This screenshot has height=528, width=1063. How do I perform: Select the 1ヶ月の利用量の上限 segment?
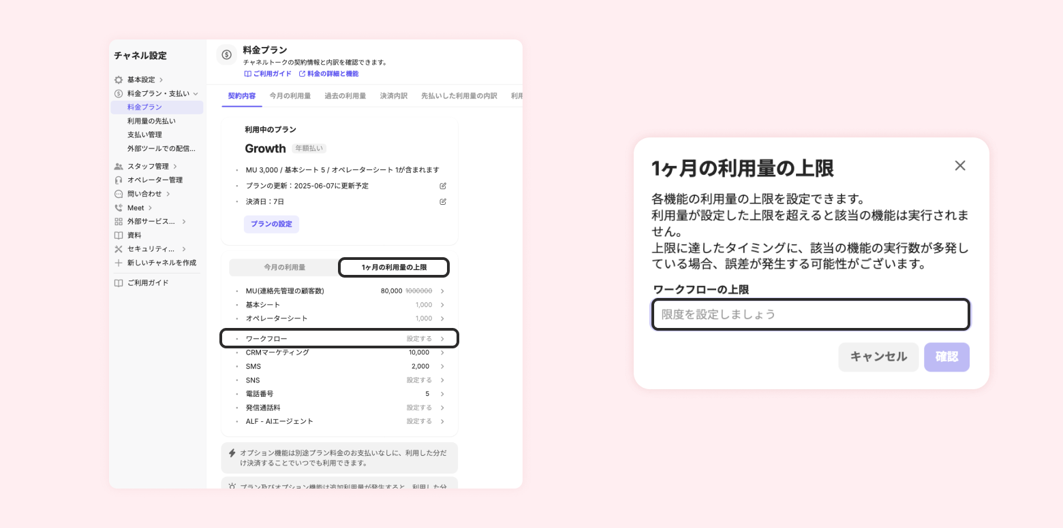coord(394,267)
